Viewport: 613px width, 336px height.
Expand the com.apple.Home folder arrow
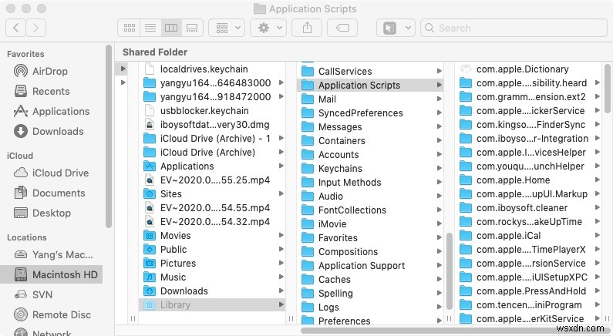tap(598, 180)
